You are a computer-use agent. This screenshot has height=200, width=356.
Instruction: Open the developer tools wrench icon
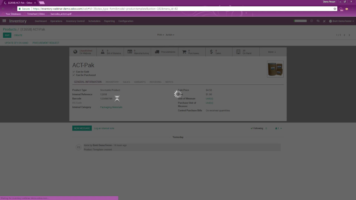click(x=324, y=21)
